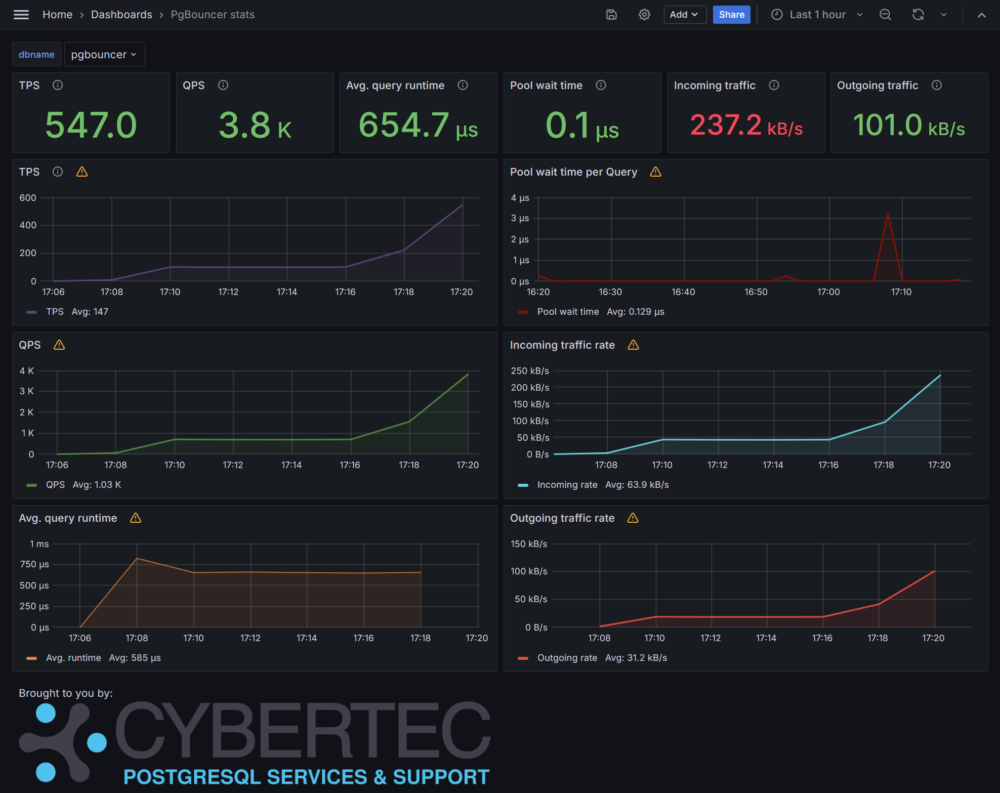Go to Dashboards in the breadcrumb
This screenshot has width=1000, height=793.
[121, 15]
